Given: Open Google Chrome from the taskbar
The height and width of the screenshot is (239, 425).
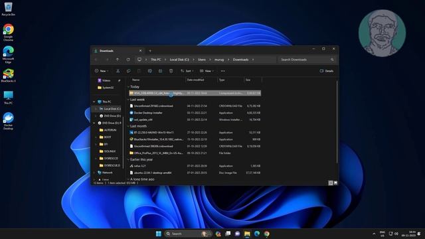Looking at the screenshot, I should [267, 234].
